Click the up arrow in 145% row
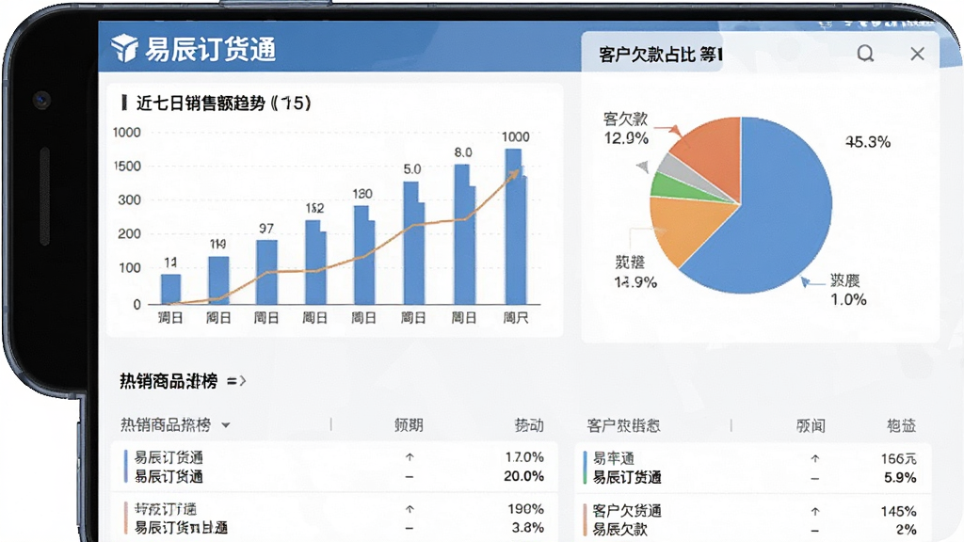The image size is (964, 542). (814, 511)
